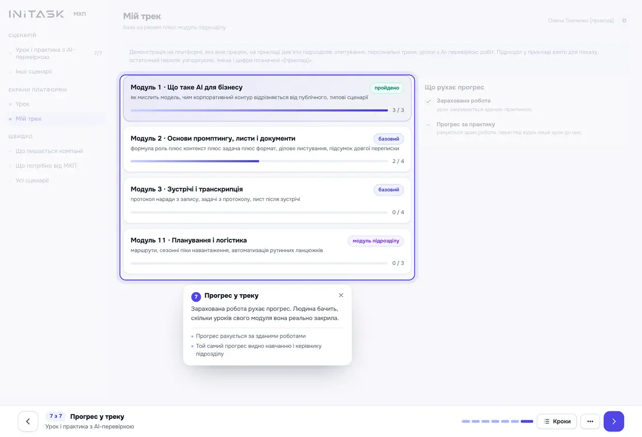Click the "7 з 7" step counter
This screenshot has width=642, height=437.
[55, 416]
